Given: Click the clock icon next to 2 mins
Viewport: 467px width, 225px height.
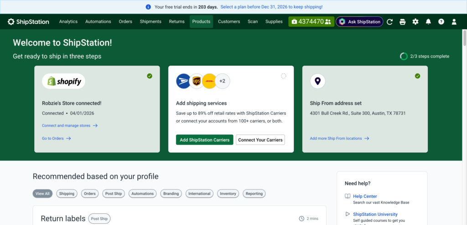Looking at the screenshot, I should tap(301, 219).
